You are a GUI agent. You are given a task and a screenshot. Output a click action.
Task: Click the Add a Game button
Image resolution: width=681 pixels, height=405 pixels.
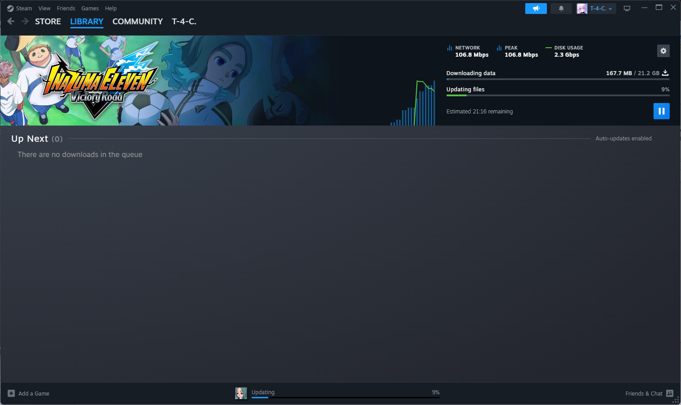(x=29, y=394)
